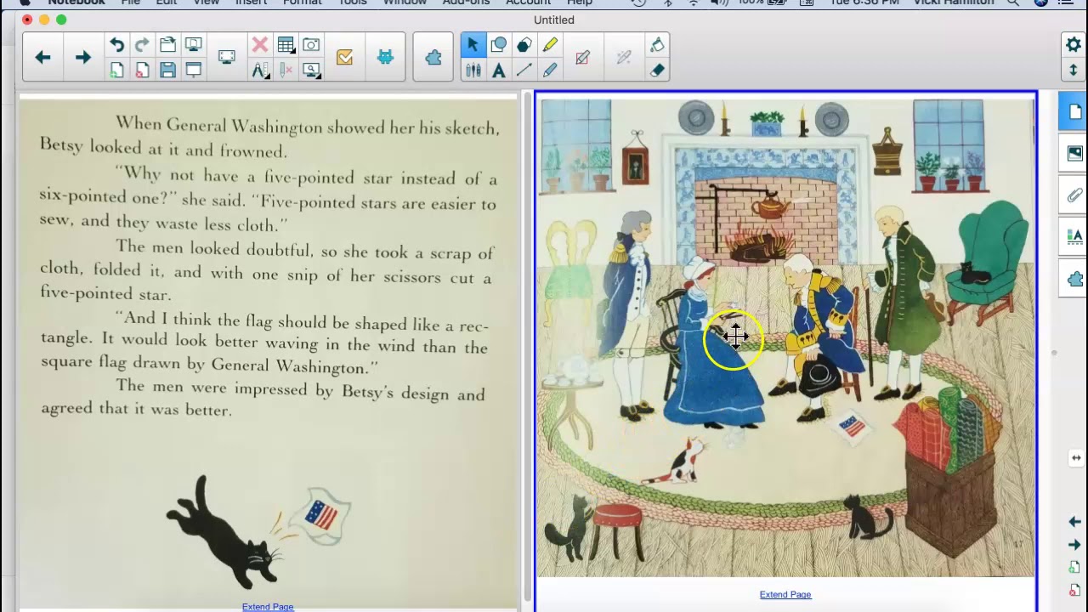Open the Add-ons menu in the menu bar
This screenshot has width=1088, height=612.
466,3
